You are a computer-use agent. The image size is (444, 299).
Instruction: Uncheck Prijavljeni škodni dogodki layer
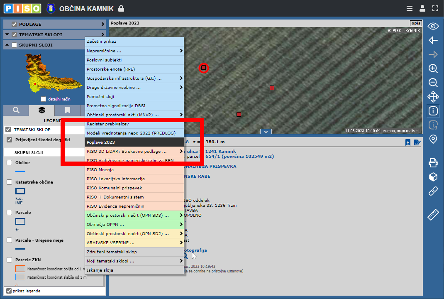click(9, 140)
